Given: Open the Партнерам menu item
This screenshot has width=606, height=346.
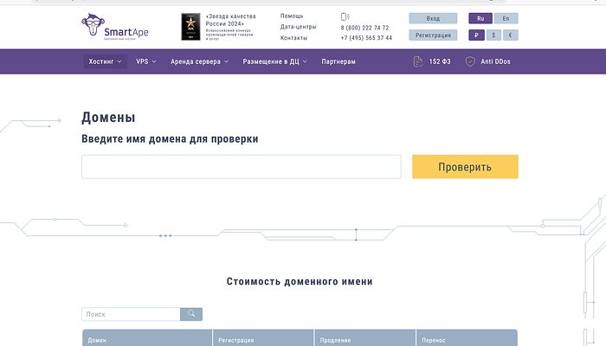Looking at the screenshot, I should (338, 61).
